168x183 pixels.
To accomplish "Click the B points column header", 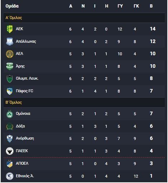I will click(x=151, y=6).
